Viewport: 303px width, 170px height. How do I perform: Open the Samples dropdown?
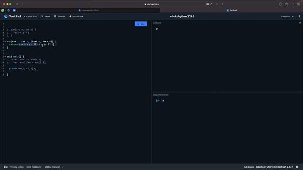[x=287, y=17]
